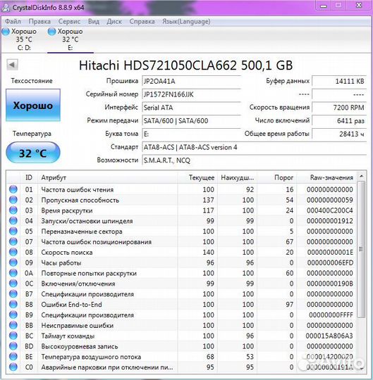This screenshot has width=373, height=380.
Task: Click status icon of attribute C0
Action: [x=13, y=367]
